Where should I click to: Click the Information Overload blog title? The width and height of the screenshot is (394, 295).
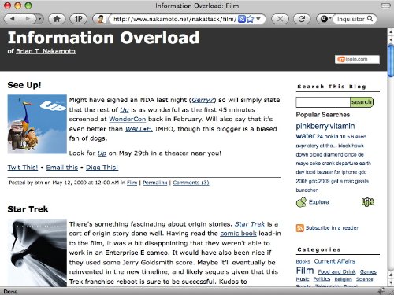[103, 38]
